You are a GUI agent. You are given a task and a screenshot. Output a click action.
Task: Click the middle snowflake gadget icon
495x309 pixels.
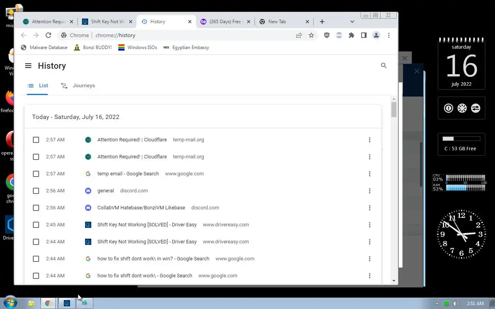pos(462,108)
